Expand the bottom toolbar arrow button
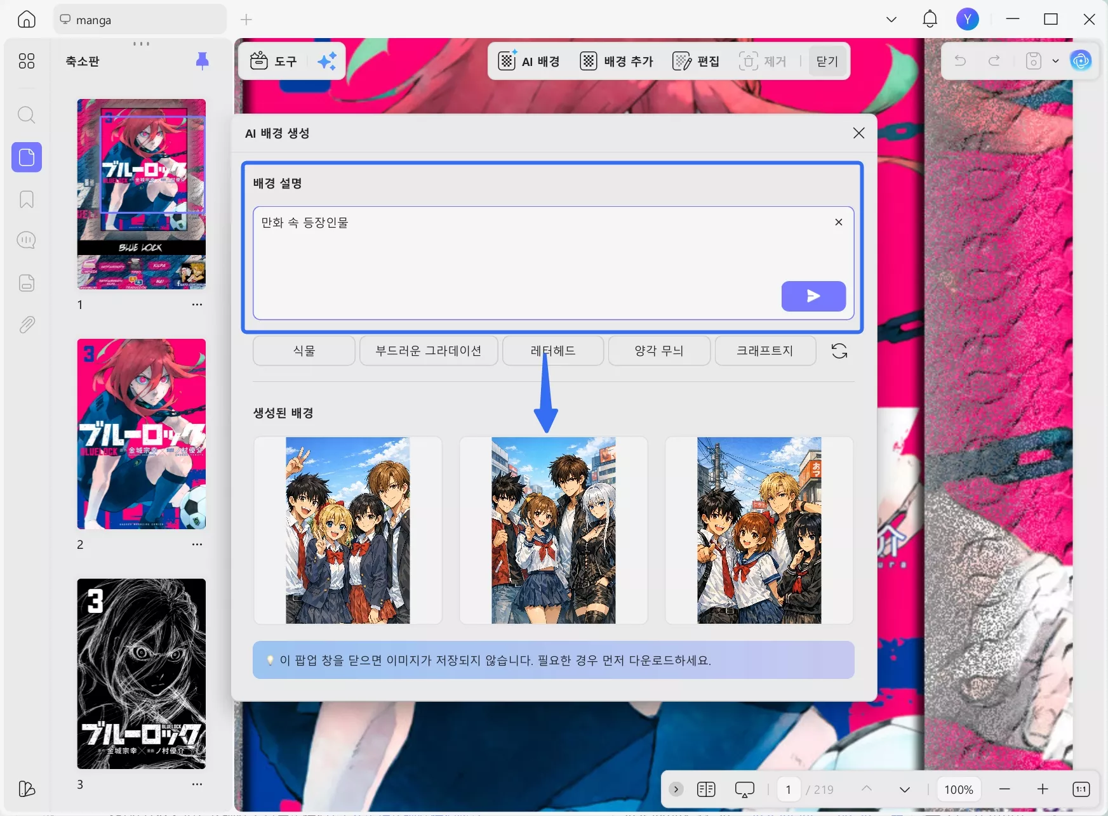The image size is (1108, 816). click(676, 789)
